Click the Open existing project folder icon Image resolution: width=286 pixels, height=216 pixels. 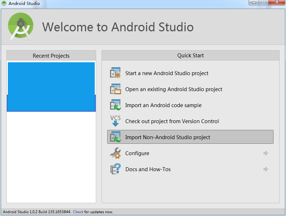point(115,89)
